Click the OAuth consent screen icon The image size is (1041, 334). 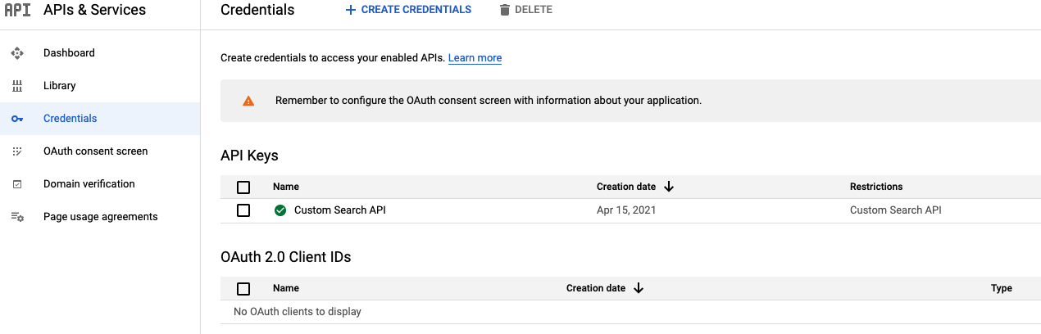(17, 151)
